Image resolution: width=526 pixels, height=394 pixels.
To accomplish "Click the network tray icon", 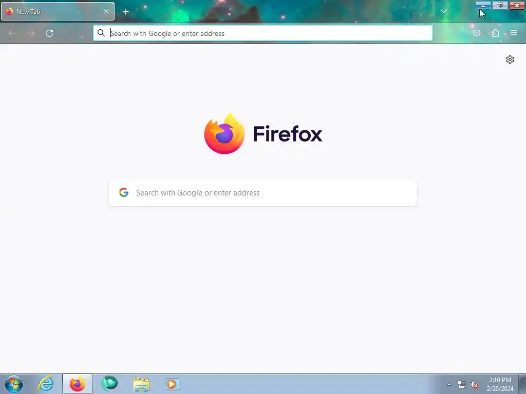I will [462, 384].
